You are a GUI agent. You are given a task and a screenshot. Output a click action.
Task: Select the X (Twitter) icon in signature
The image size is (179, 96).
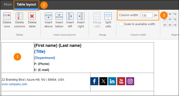tap(103, 81)
